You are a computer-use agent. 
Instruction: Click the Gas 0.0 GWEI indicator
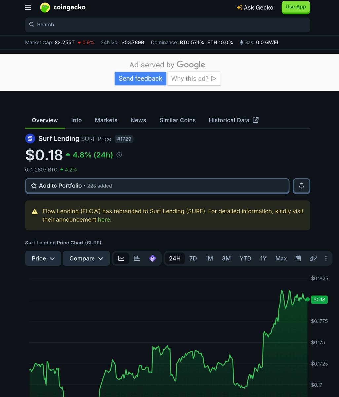point(259,42)
